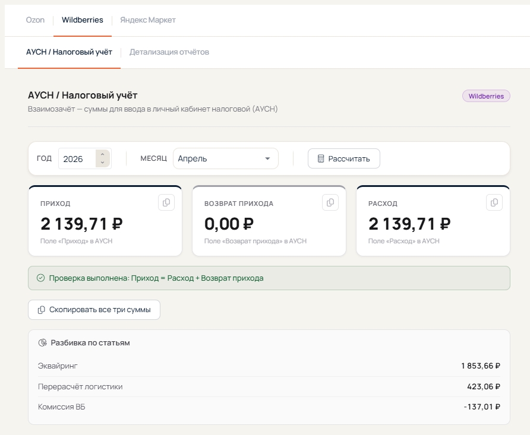The height and width of the screenshot is (435, 530).
Task: Open the Месяц dropdown showing Апрель
Action: coord(225,158)
